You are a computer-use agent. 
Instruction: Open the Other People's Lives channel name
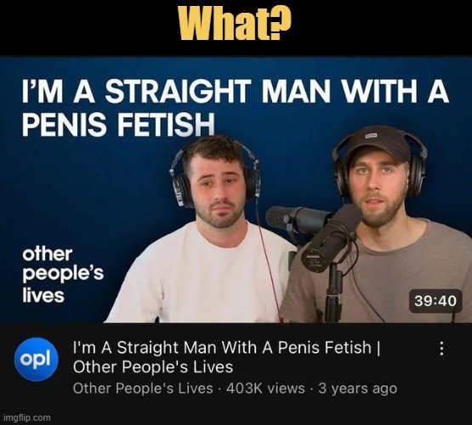(x=143, y=388)
